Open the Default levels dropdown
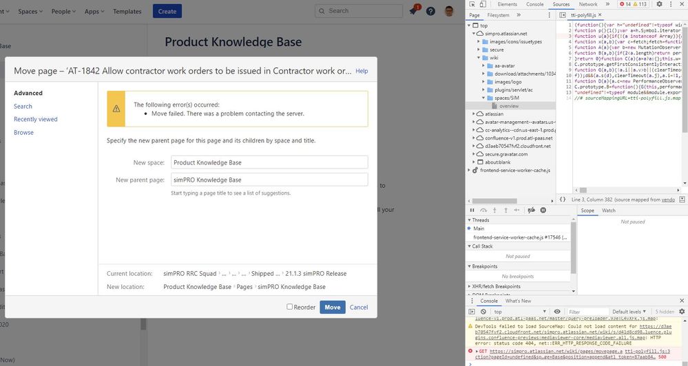The image size is (688, 366). pos(629,312)
